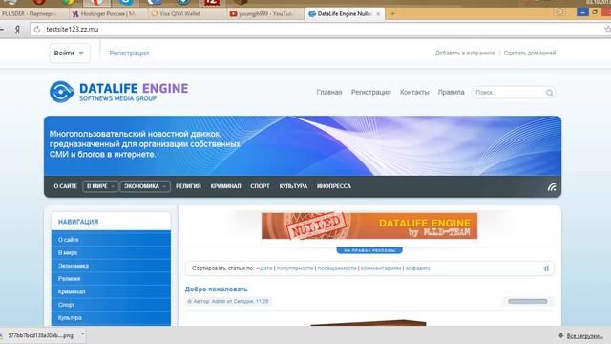The width and height of the screenshot is (611, 344).
Task: Open Контакты in the header
Action: click(x=414, y=93)
